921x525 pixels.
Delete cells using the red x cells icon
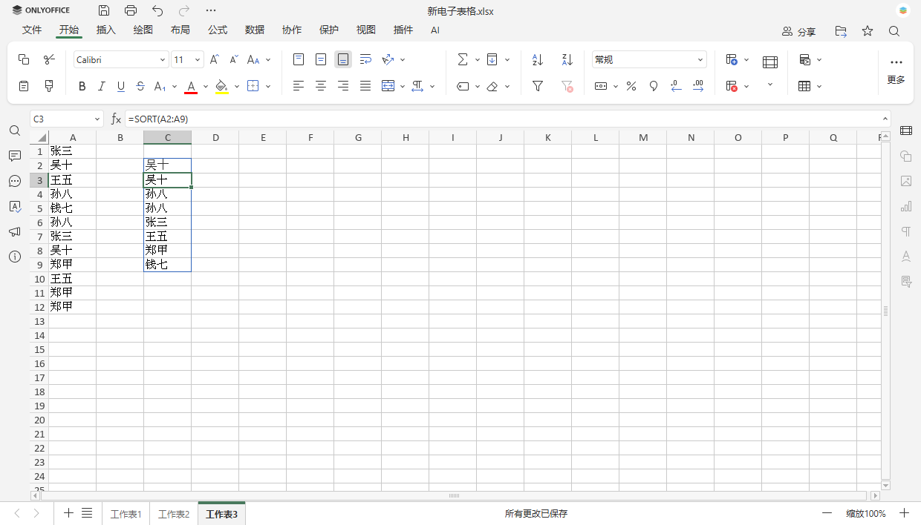(732, 86)
